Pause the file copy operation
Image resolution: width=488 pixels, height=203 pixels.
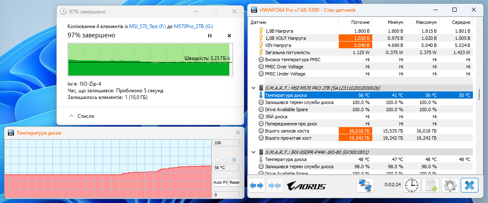[x=210, y=36]
